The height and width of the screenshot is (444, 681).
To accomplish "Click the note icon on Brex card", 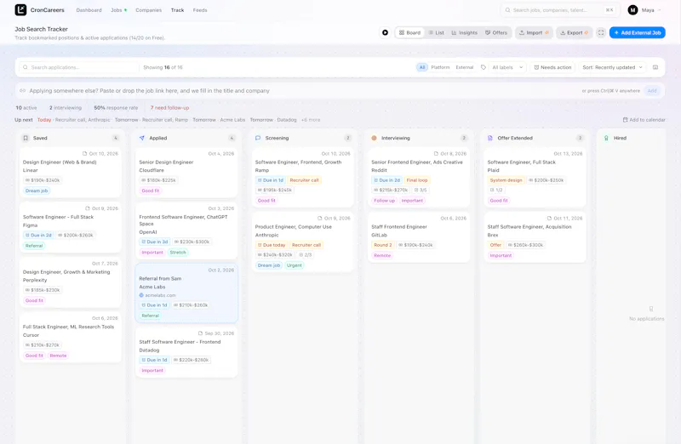I will [x=549, y=219].
